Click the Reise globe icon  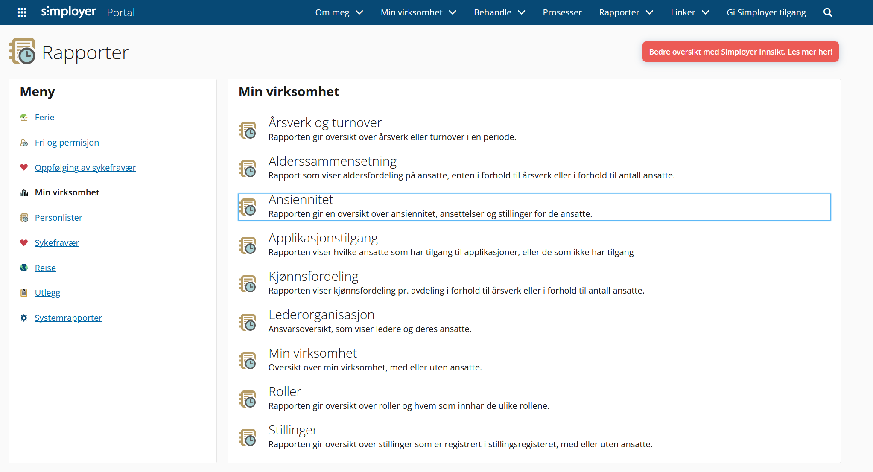(24, 268)
